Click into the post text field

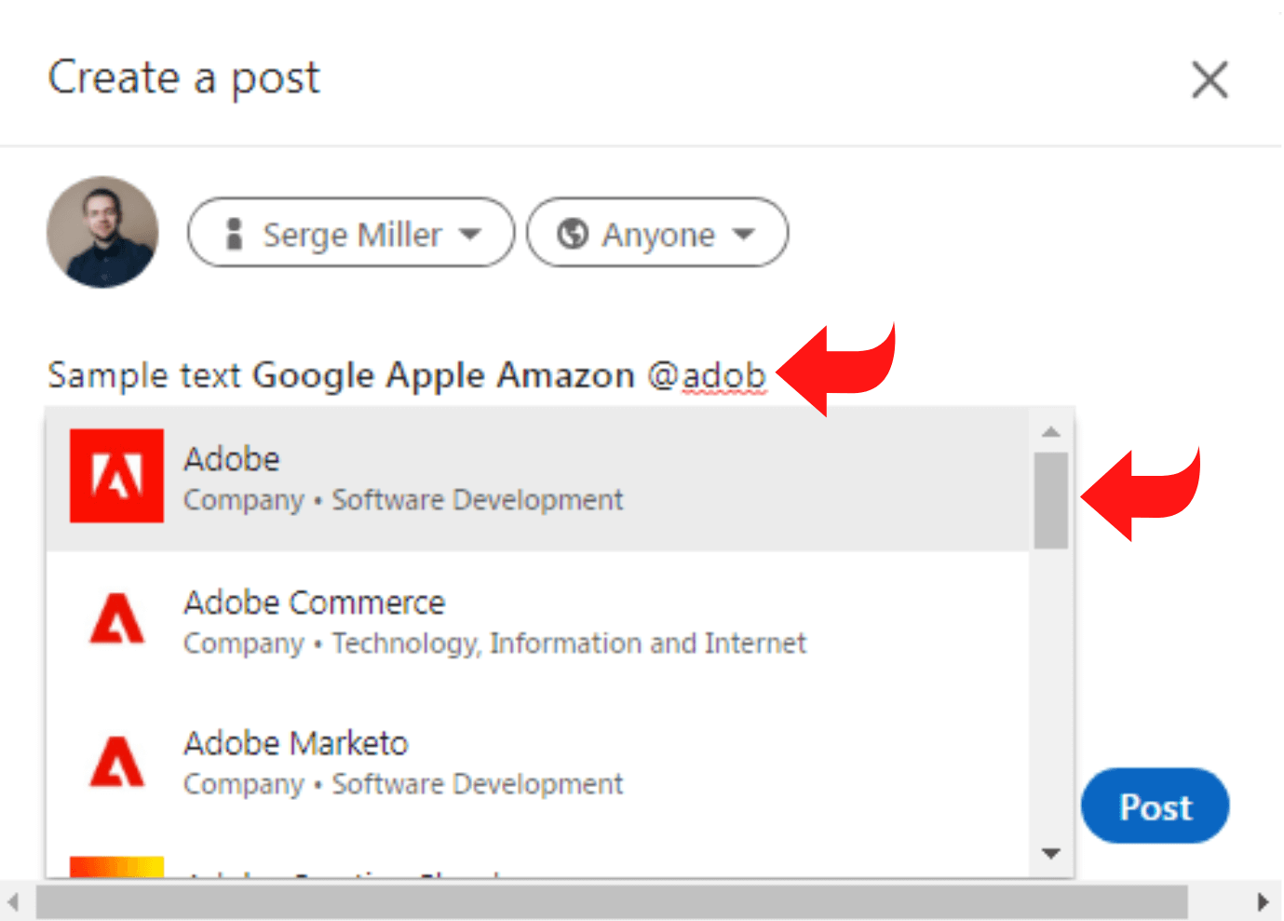coord(407,375)
